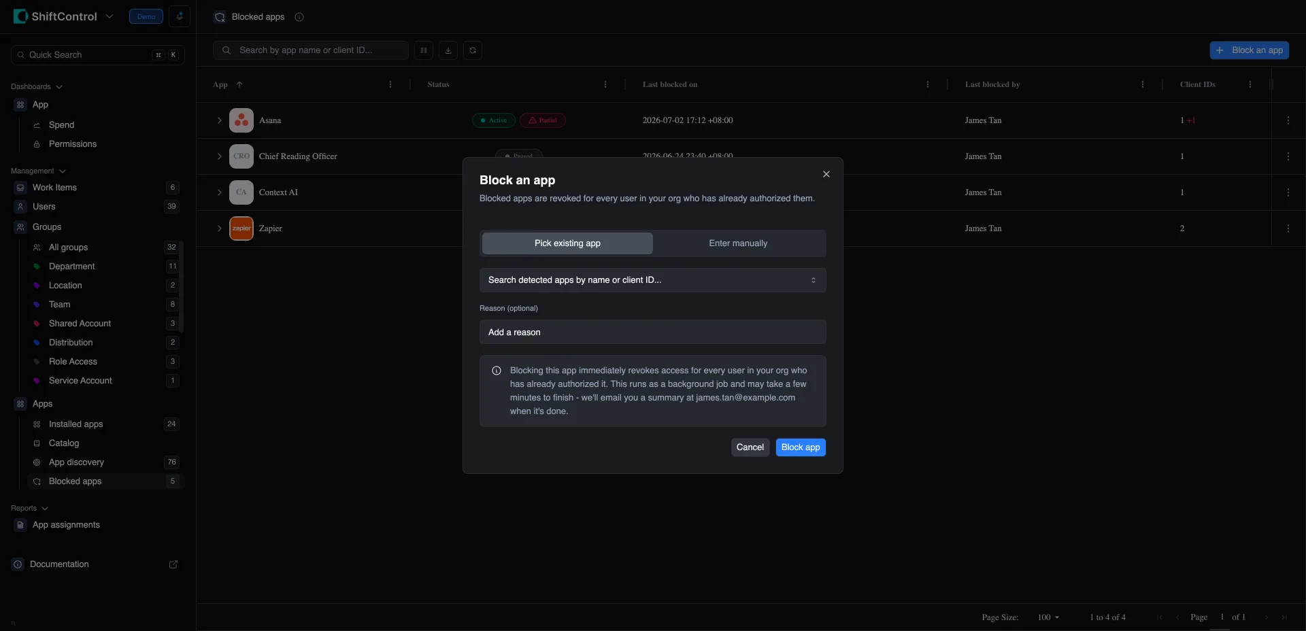The height and width of the screenshot is (631, 1306).
Task: Close the Block an app dialog
Action: click(826, 174)
